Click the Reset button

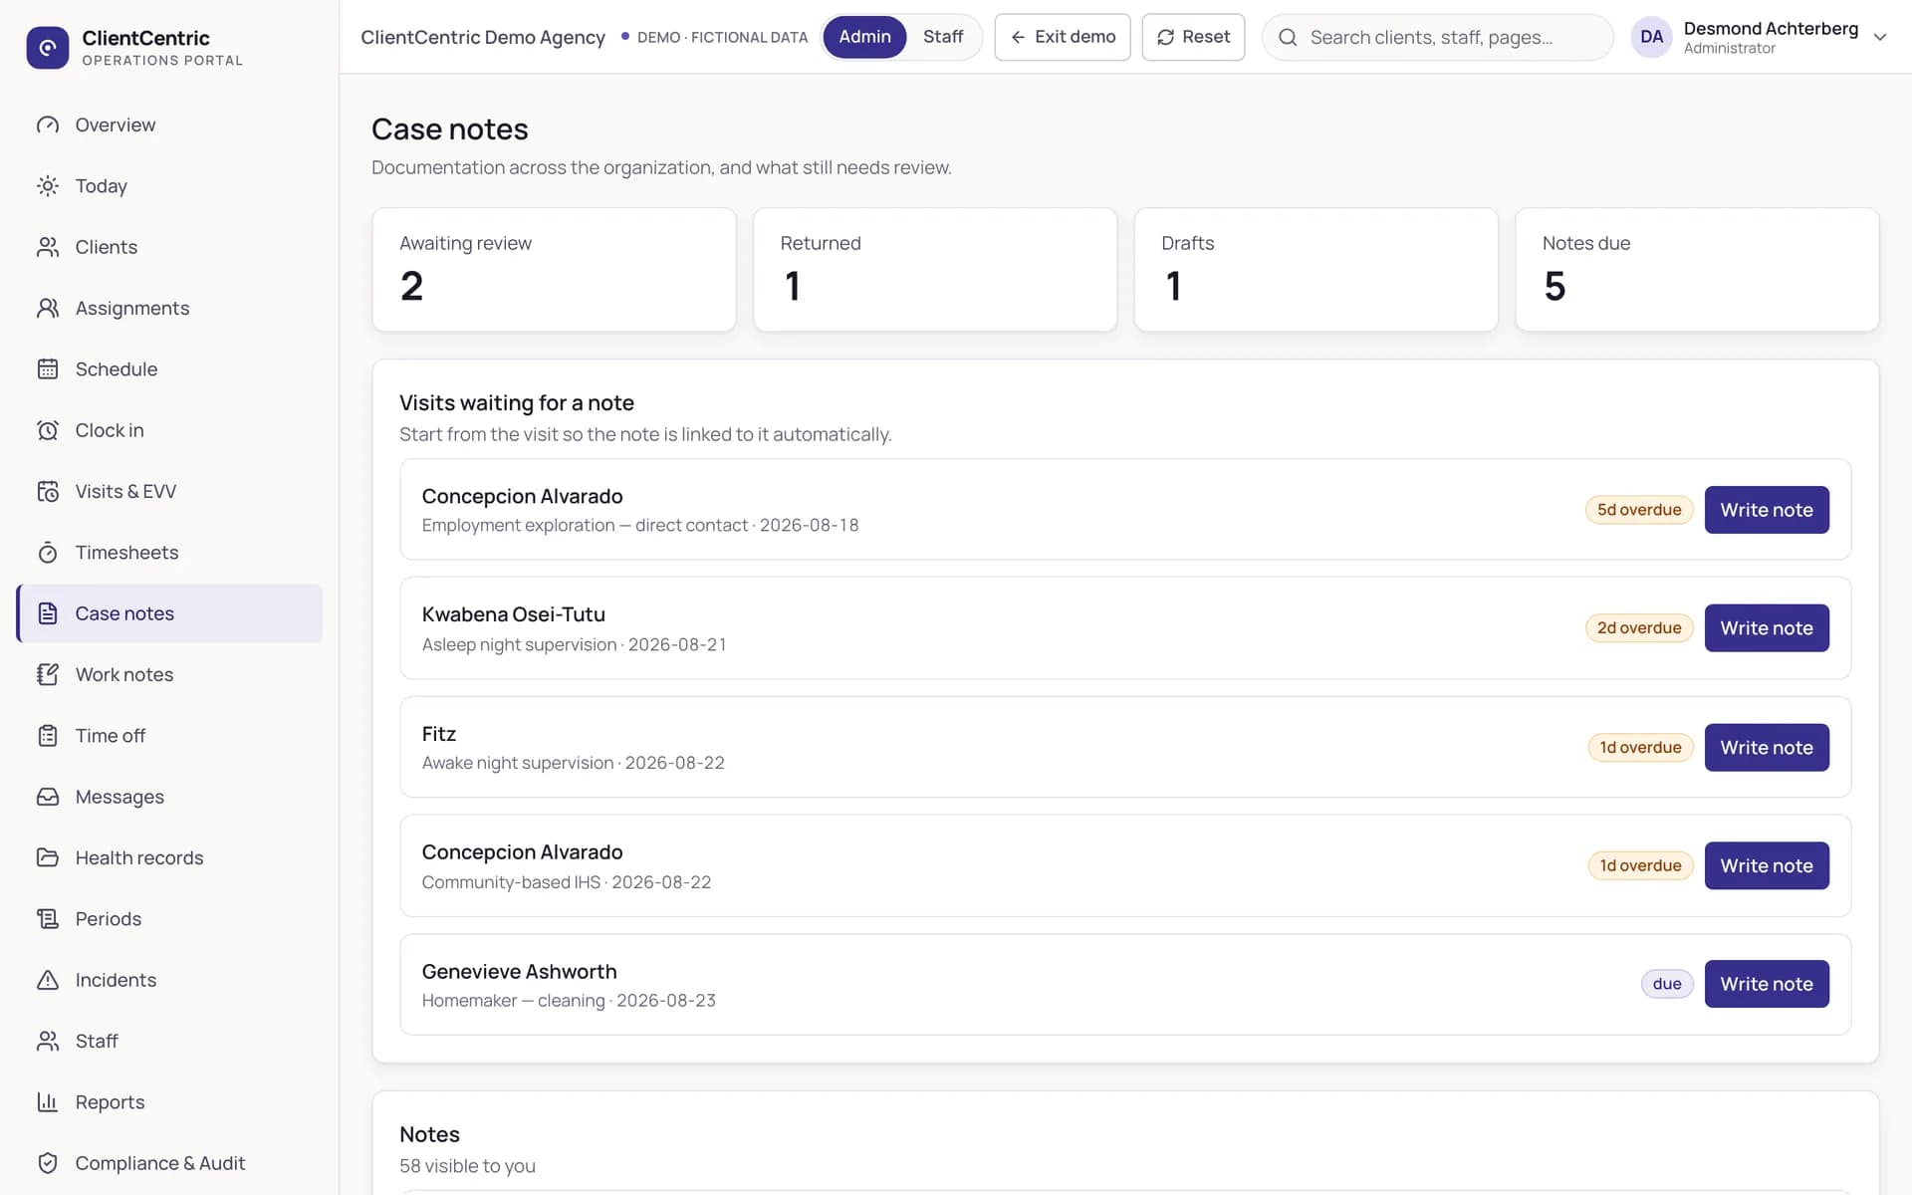point(1193,37)
